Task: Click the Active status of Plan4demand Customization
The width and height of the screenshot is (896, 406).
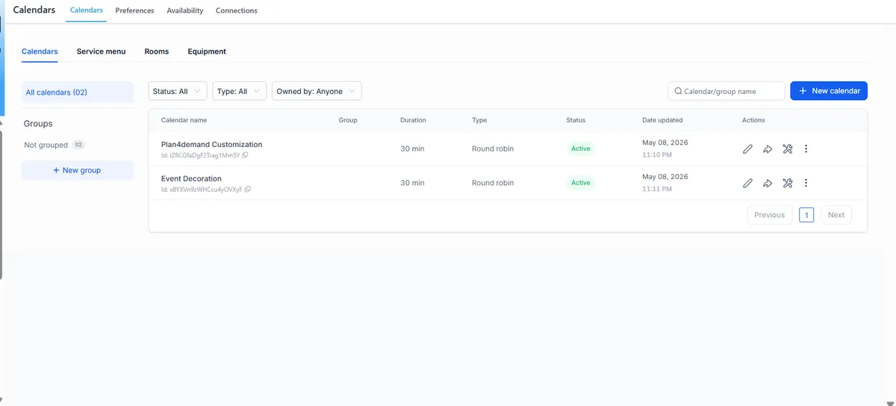Action: tap(580, 149)
